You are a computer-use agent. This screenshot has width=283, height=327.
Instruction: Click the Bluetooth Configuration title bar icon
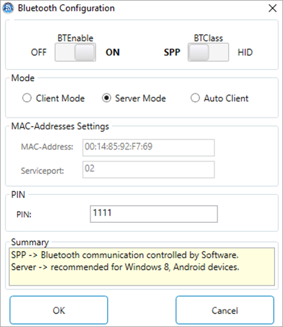[8, 8]
